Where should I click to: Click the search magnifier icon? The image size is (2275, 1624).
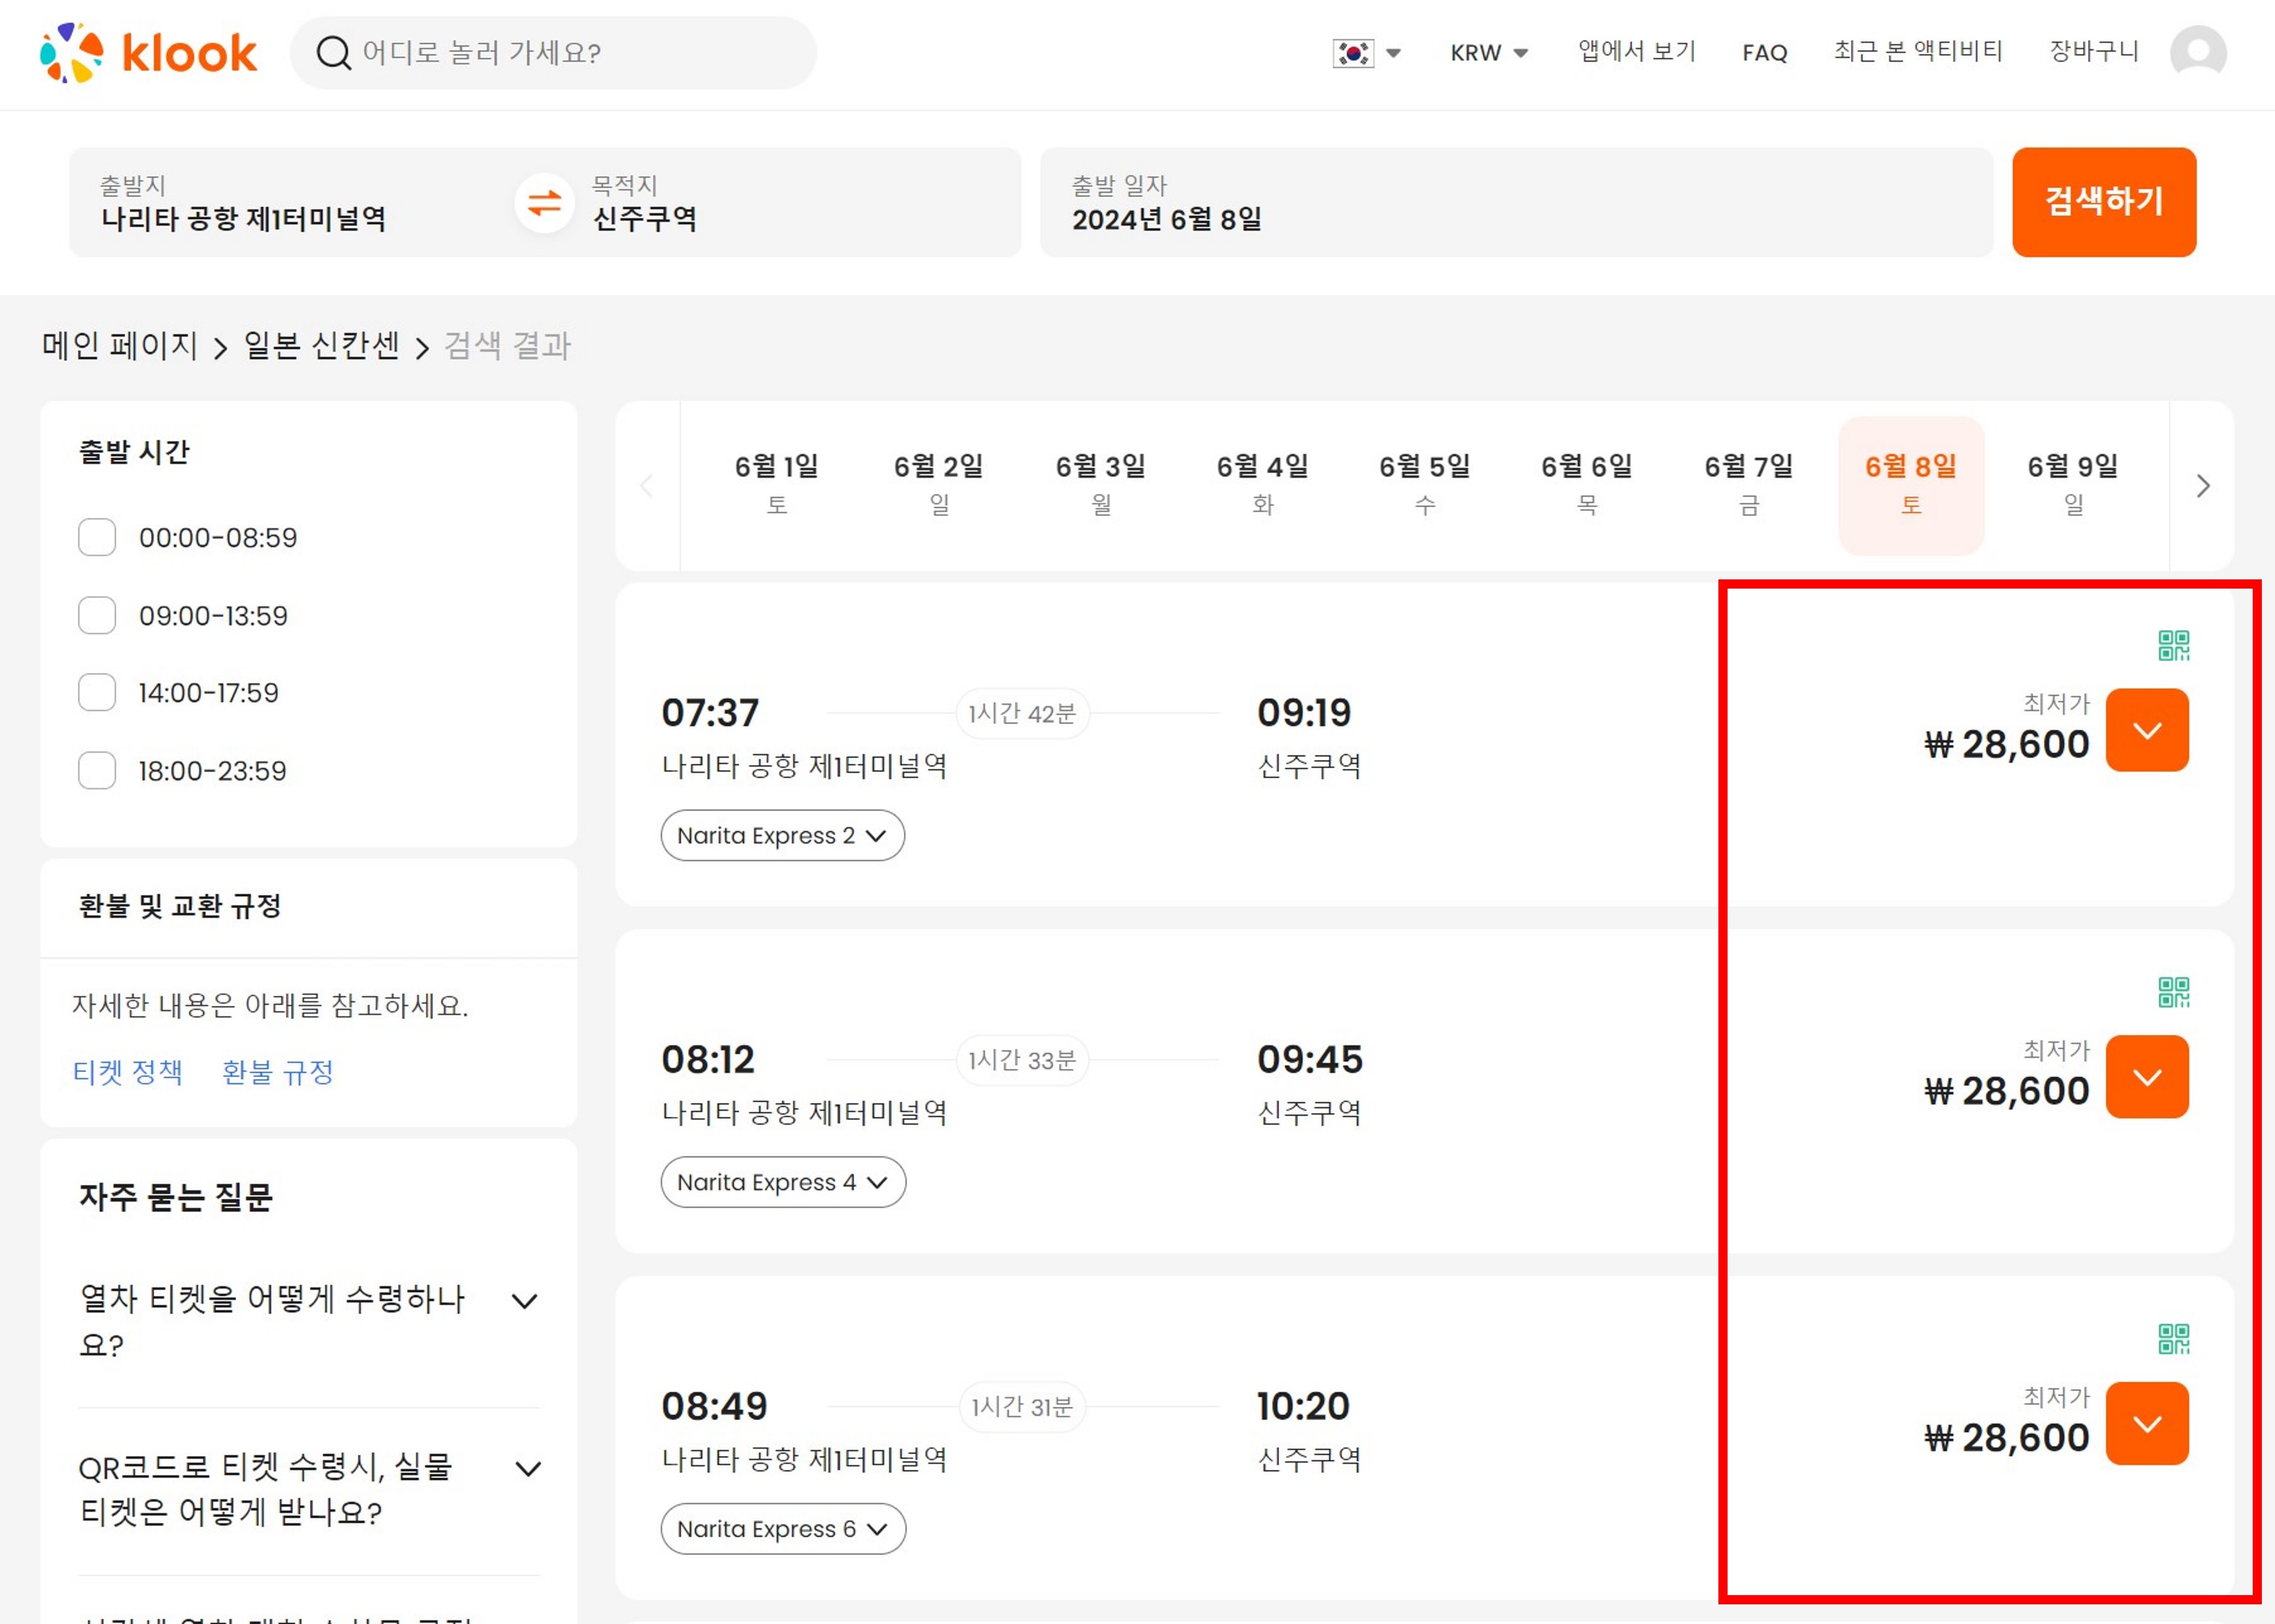(x=333, y=53)
